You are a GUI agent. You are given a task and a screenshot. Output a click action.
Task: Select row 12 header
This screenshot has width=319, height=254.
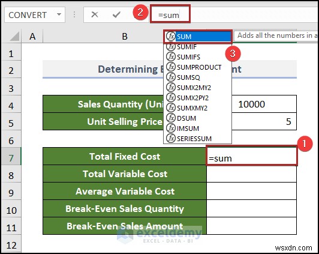11,244
